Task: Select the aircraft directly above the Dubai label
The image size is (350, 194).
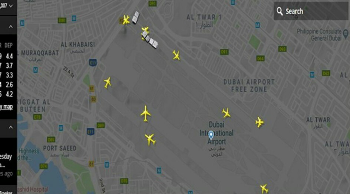Action: click(226, 113)
